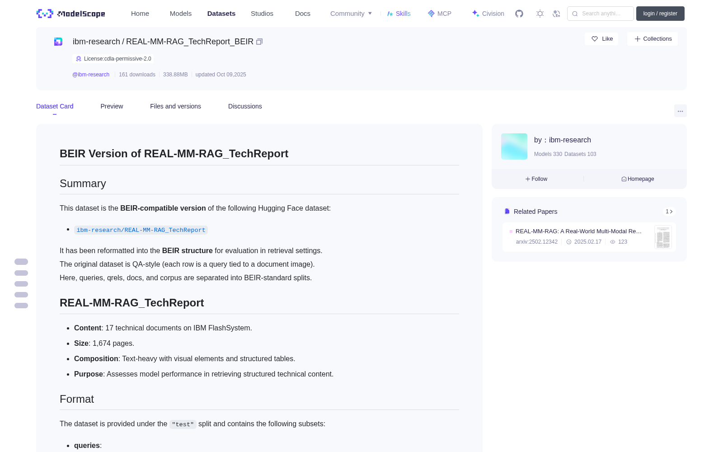Click the dataset avatar icon beside title
Image resolution: width=723 pixels, height=452 pixels.
[58, 42]
